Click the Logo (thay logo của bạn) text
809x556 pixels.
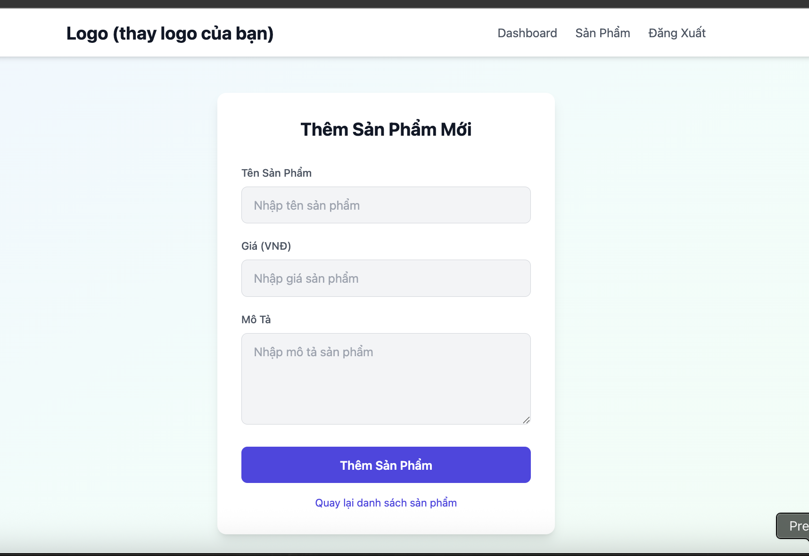click(170, 33)
